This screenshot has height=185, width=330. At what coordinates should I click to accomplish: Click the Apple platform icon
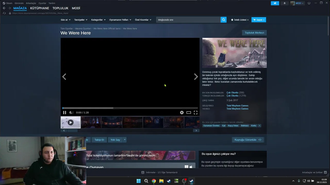[191, 167]
